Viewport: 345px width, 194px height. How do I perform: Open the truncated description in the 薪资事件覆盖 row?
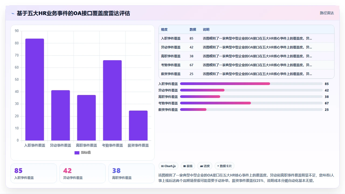click(257, 74)
